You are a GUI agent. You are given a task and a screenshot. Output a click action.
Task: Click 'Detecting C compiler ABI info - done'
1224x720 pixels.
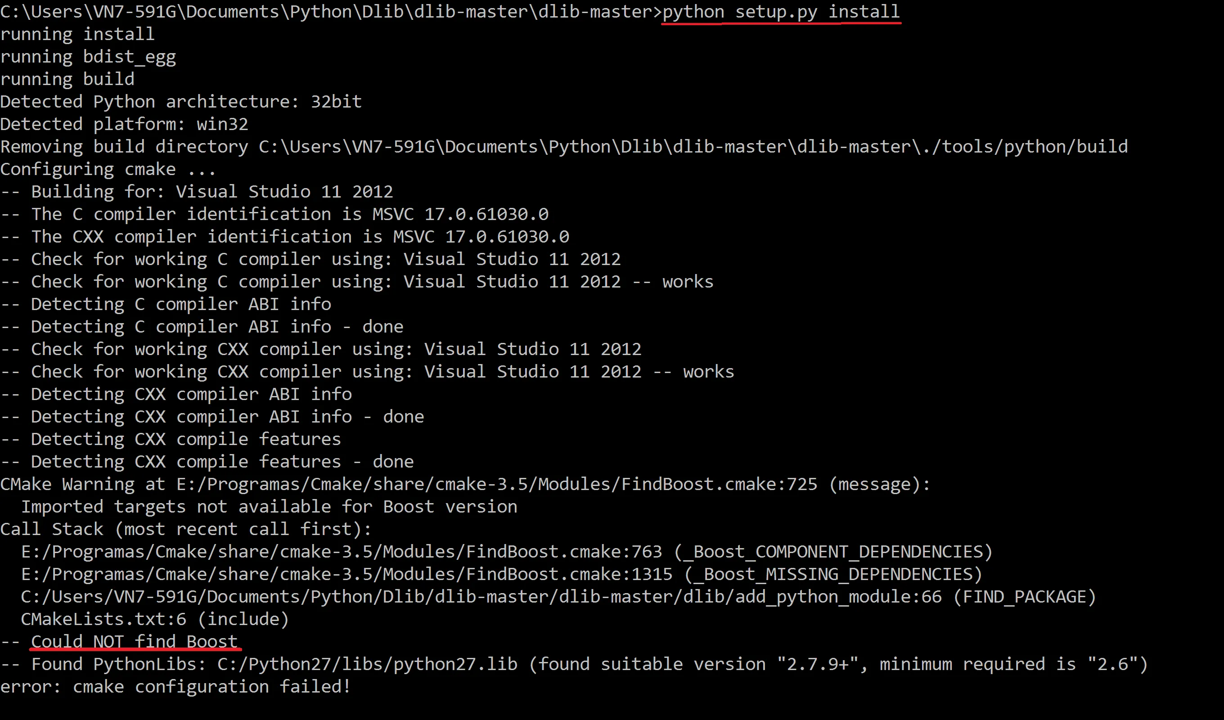pyautogui.click(x=202, y=327)
